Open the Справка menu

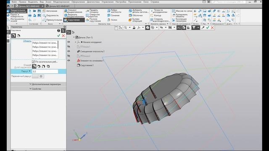coord(155,2)
